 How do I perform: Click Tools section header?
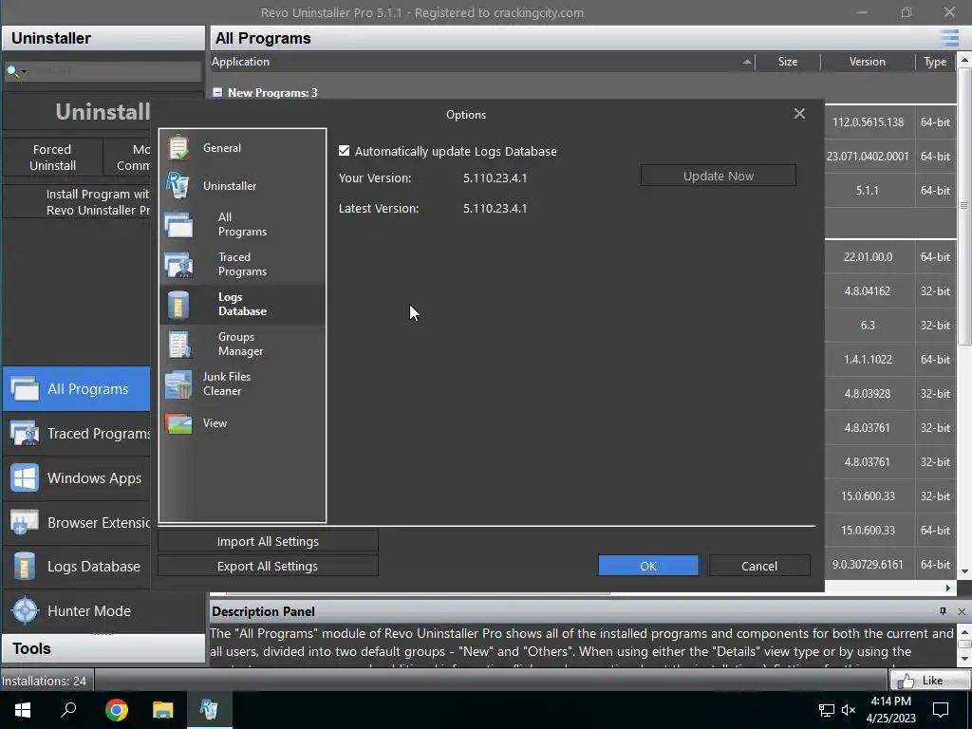pos(103,648)
